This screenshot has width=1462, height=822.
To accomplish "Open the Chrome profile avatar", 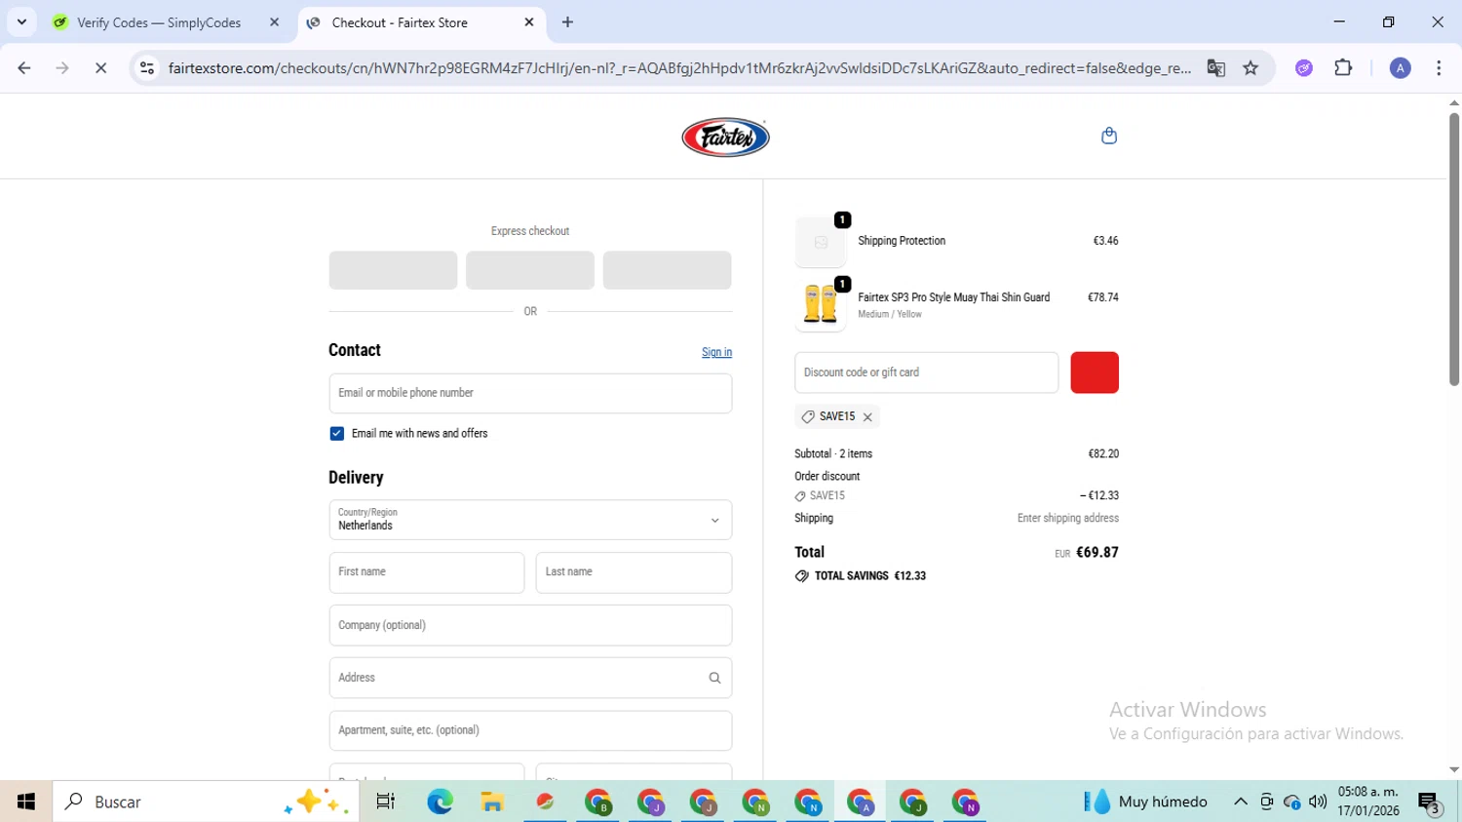I will [x=1400, y=68].
